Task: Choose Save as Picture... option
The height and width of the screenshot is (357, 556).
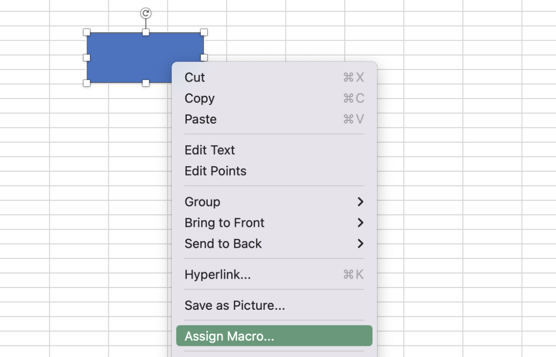Action: click(x=235, y=306)
